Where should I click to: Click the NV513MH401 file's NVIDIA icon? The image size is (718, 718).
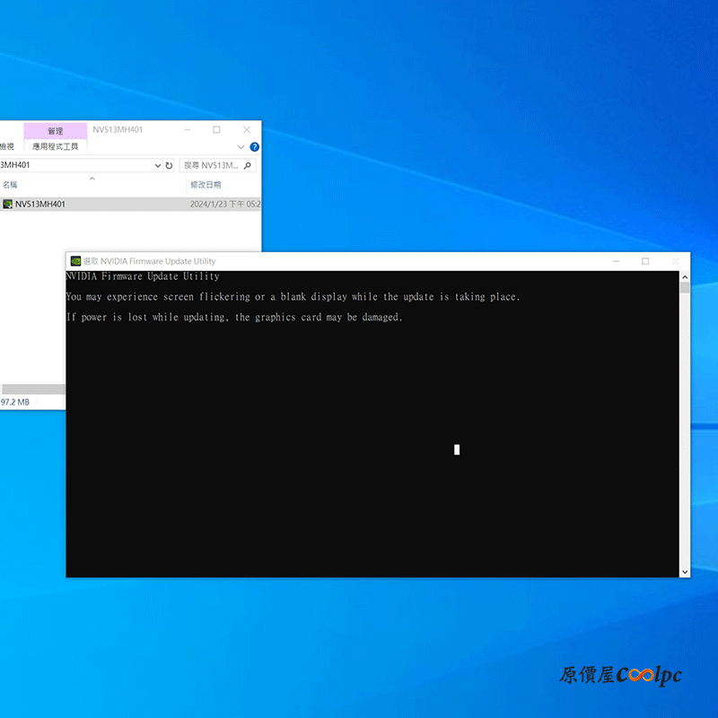[x=7, y=205]
